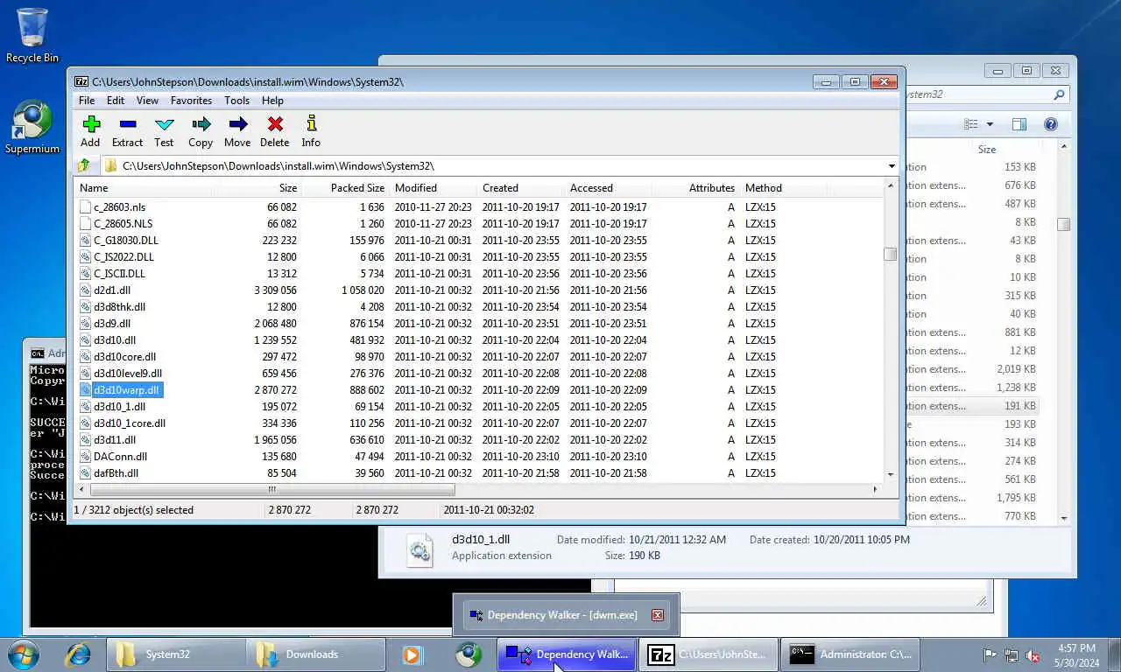Sort by the Created column header
Viewport: 1121px width, 672px height.
(521, 188)
